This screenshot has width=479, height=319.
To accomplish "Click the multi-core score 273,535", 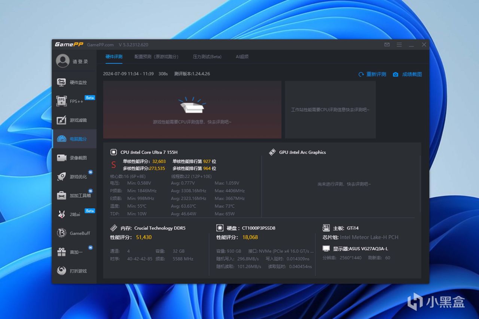I will click(157, 169).
